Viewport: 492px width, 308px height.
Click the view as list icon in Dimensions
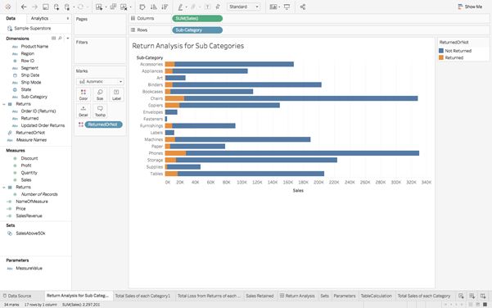53,38
